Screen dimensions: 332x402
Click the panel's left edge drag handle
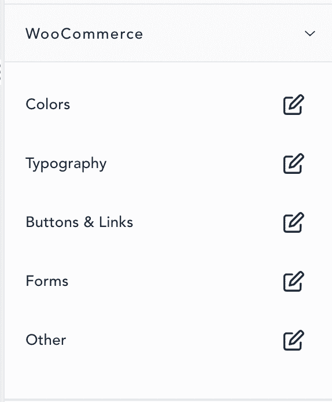[x=1, y=72]
